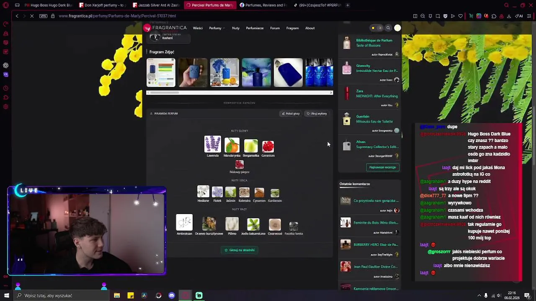
Task: Open the Jaśmin note icon
Action: click(x=231, y=192)
